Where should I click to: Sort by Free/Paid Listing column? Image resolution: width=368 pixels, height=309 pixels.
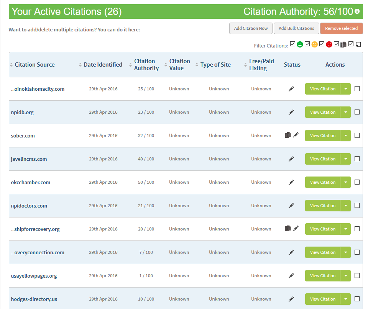pyautogui.click(x=259, y=65)
